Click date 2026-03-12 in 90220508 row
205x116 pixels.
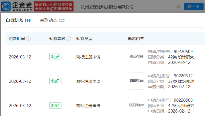pos(20,106)
